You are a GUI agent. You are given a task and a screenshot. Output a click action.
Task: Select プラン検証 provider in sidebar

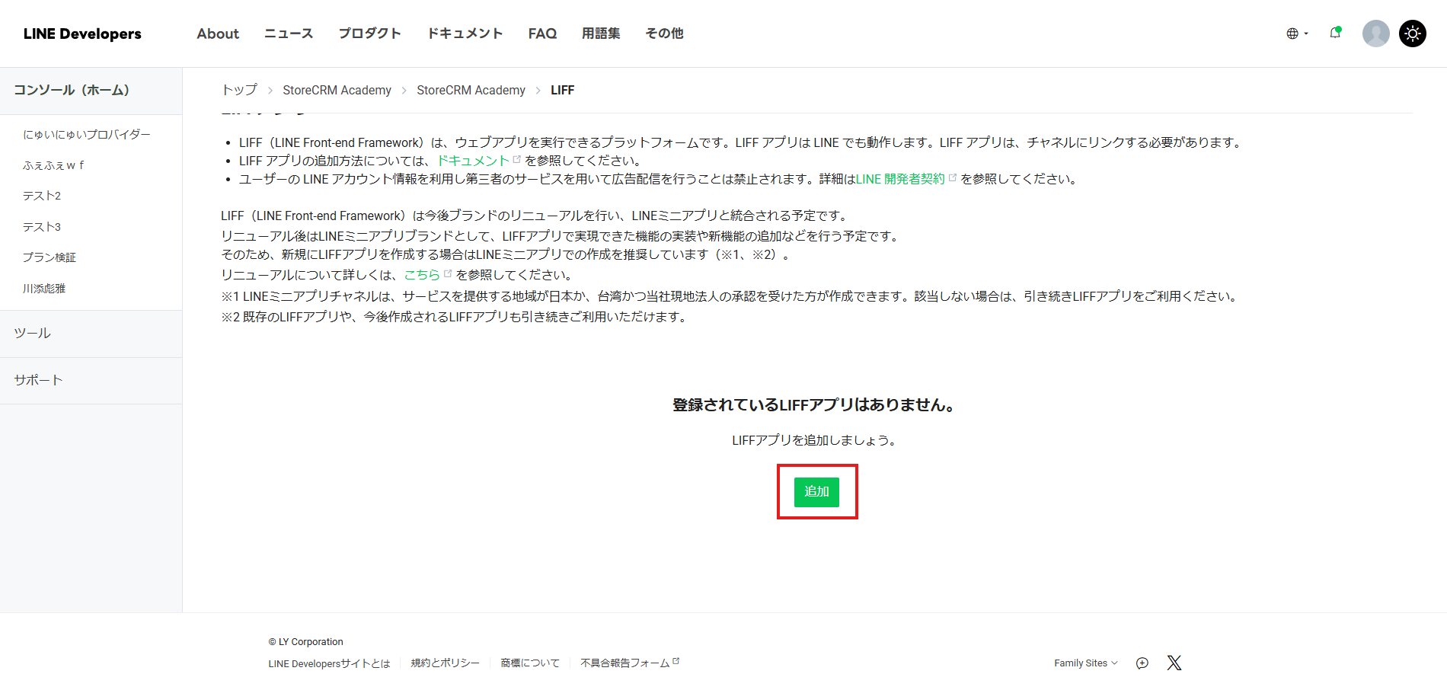point(50,257)
